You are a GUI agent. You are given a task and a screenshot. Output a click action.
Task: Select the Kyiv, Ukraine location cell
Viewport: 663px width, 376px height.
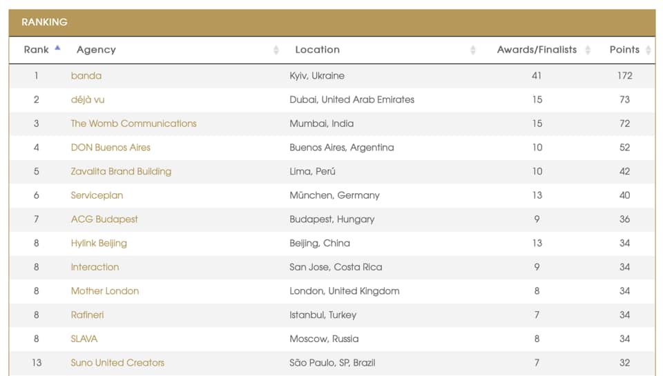click(317, 76)
